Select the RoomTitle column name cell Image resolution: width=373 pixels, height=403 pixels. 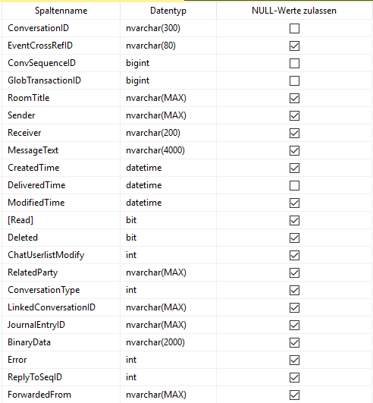[x=61, y=98]
